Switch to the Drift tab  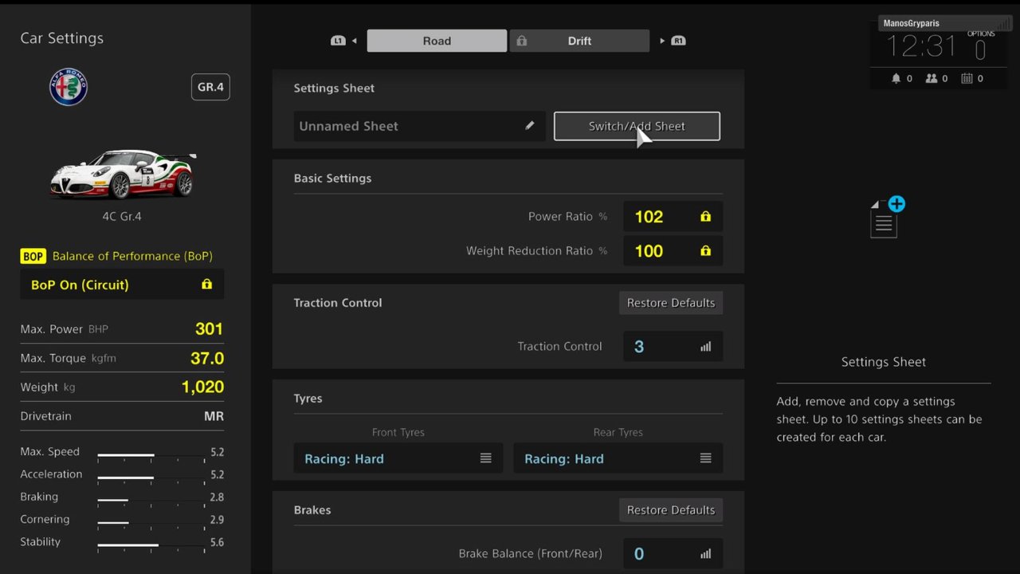pos(579,41)
